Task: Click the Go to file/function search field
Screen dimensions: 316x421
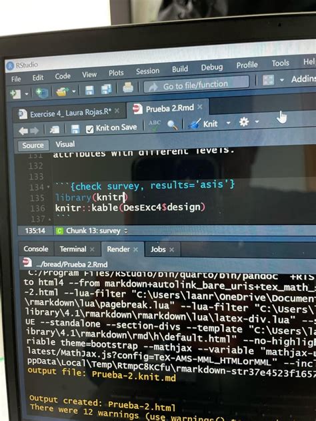Action: [197, 85]
